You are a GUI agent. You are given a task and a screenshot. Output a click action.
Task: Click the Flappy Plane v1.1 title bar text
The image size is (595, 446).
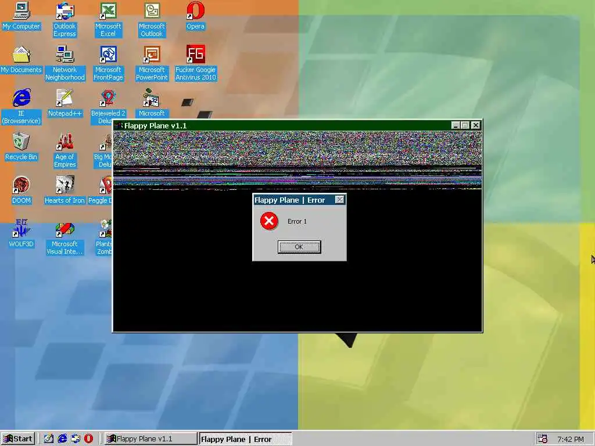[156, 125]
